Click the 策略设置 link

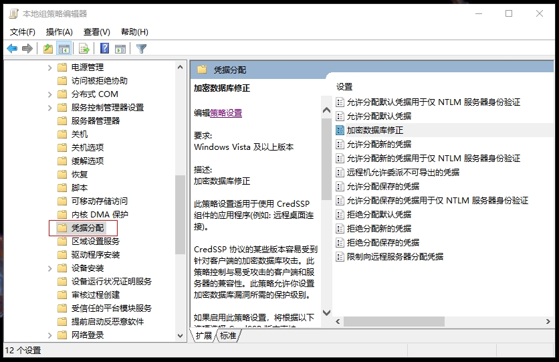tap(226, 113)
